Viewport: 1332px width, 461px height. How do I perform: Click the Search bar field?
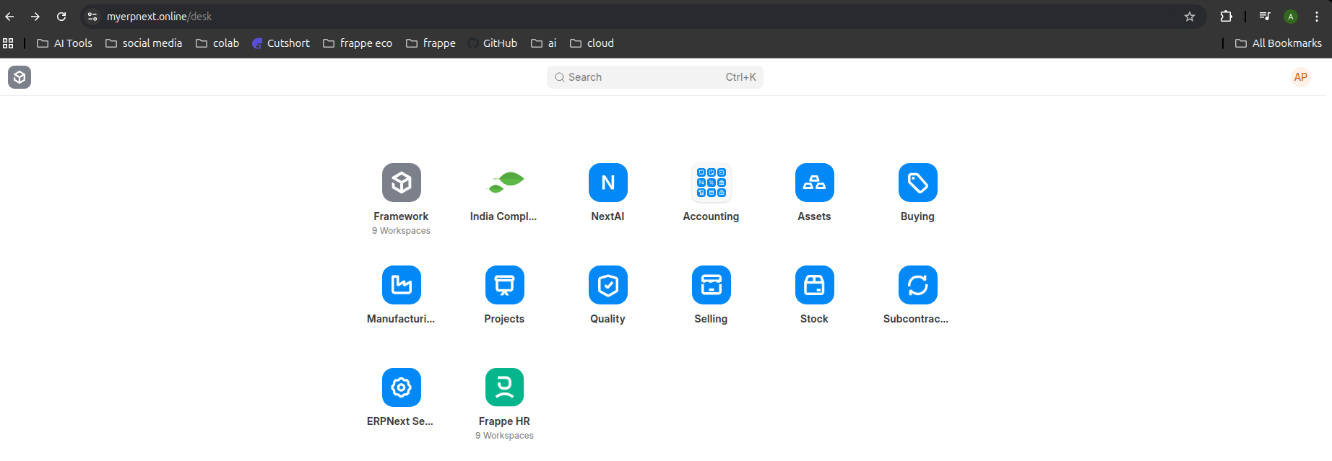pos(654,77)
